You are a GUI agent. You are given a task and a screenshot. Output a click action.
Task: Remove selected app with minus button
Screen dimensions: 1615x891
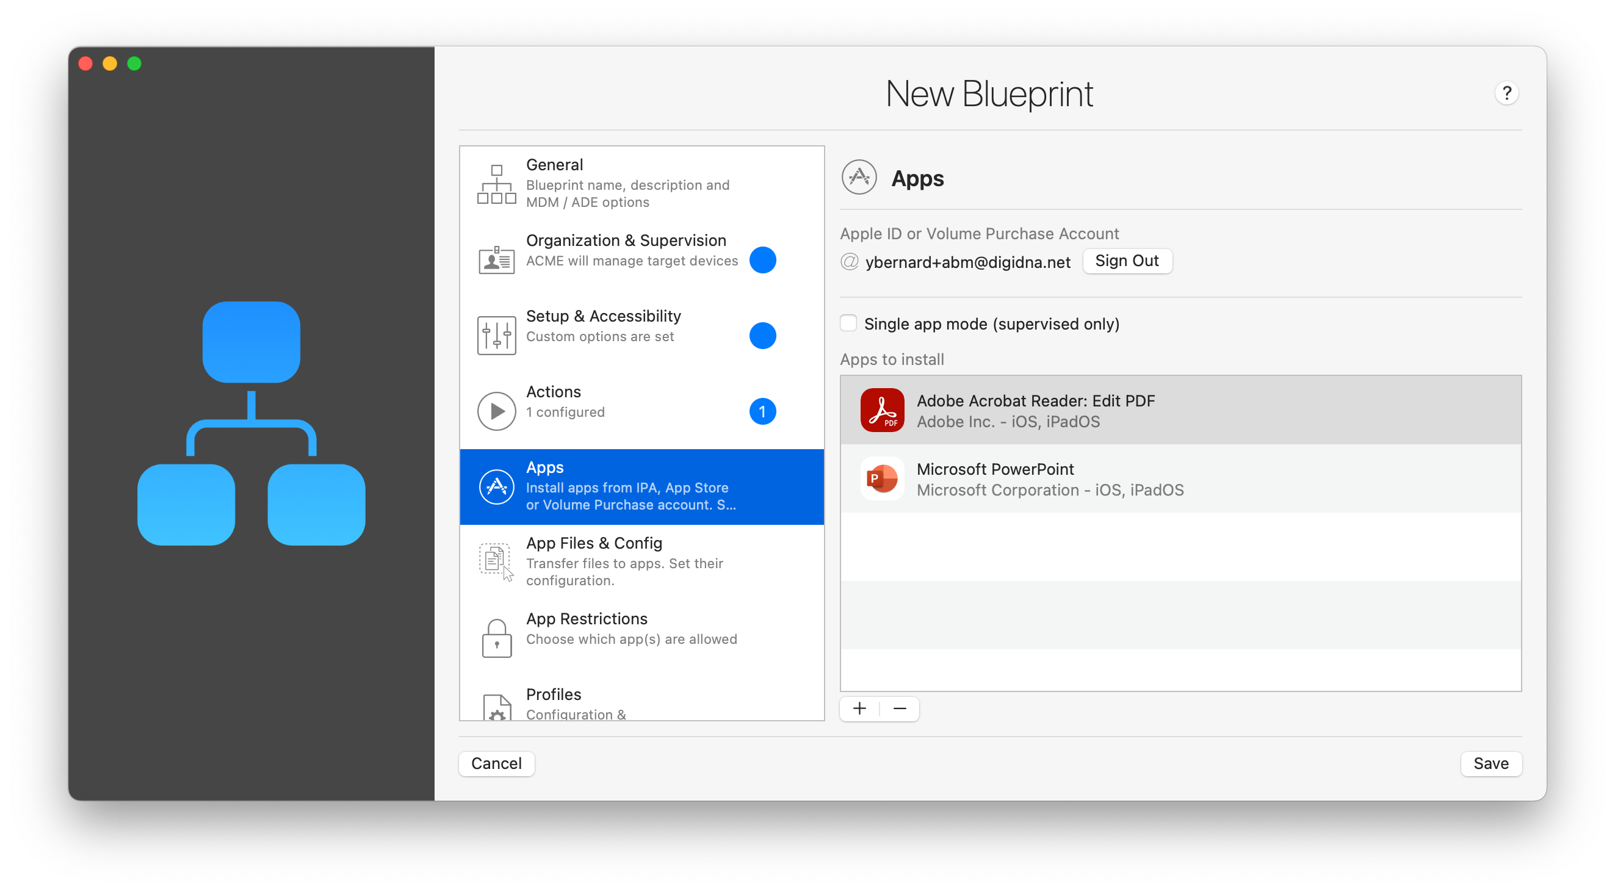point(900,709)
